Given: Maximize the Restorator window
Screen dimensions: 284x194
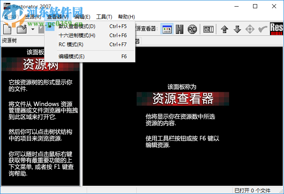Looking at the screenshot, I should [x=255, y=6].
